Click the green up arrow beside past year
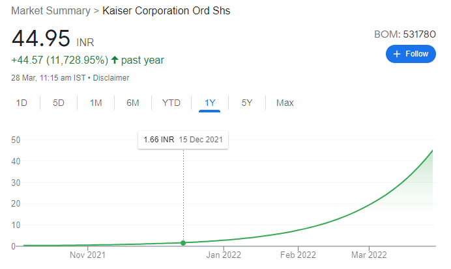This screenshot has height=269, width=451. pos(115,60)
